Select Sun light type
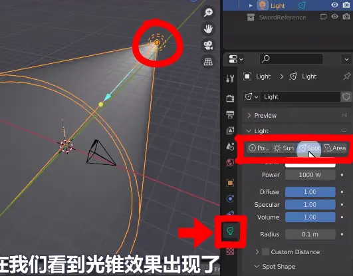The width and height of the screenshot is (353, 276). click(284, 148)
